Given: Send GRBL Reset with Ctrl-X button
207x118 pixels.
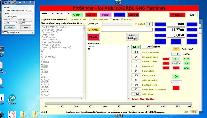Looking at the screenshot, I should coord(136,94).
